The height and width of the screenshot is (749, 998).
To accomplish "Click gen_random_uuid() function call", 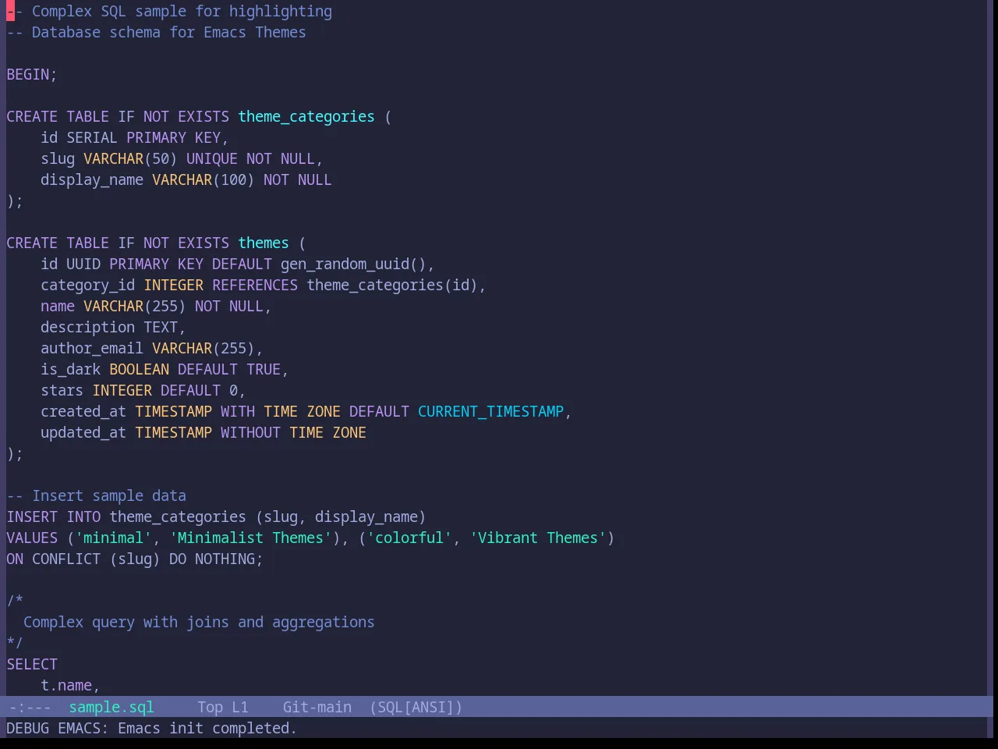I will (353, 264).
